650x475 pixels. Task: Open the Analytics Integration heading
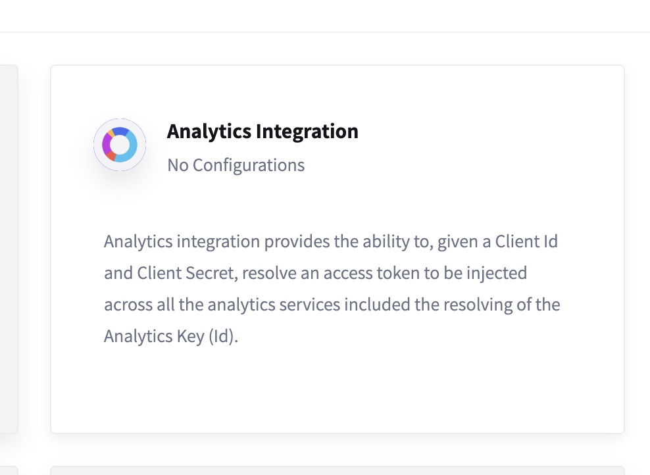(262, 132)
